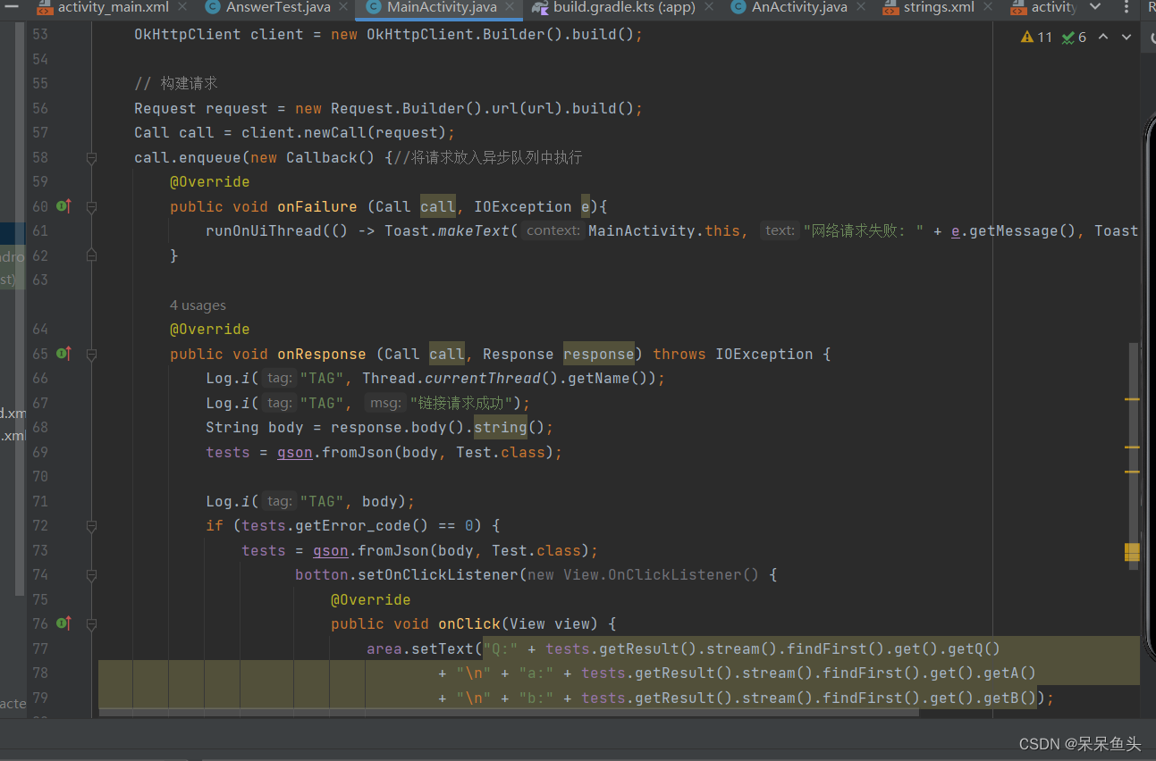Click line number 53 in the gutter
1156x761 pixels.
[x=39, y=35]
